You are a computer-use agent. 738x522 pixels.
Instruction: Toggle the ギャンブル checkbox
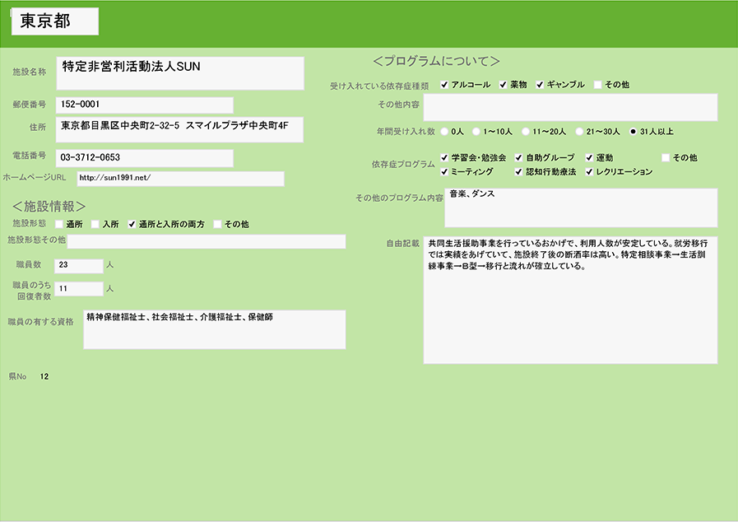(541, 85)
